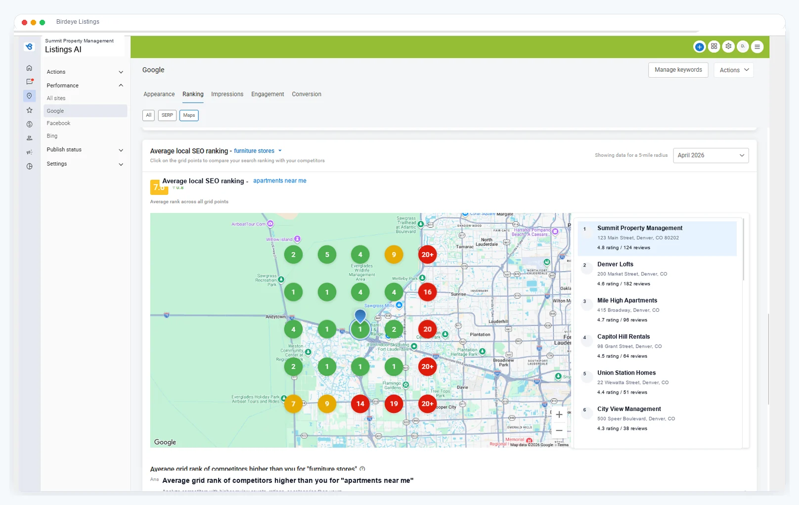Click the competitor list scrollbar
This screenshot has height=505, width=799.
click(744, 250)
